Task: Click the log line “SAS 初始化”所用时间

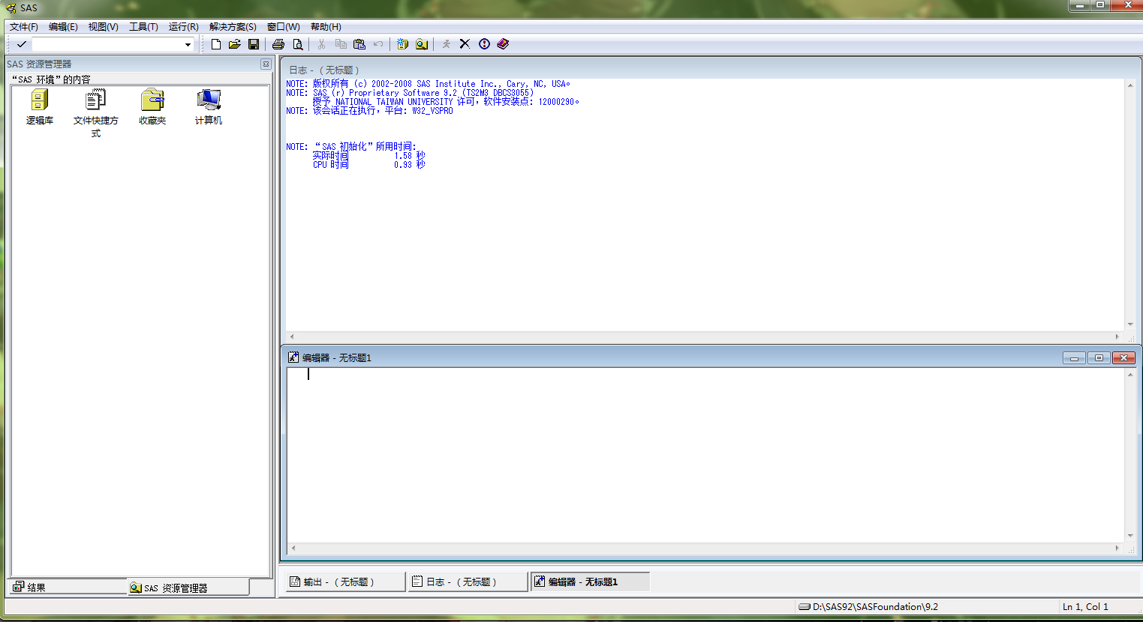Action: click(x=351, y=147)
